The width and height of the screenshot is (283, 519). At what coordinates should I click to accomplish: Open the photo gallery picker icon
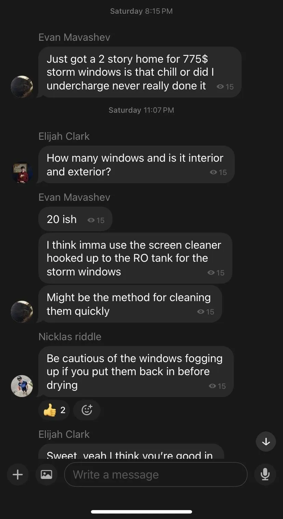46,474
